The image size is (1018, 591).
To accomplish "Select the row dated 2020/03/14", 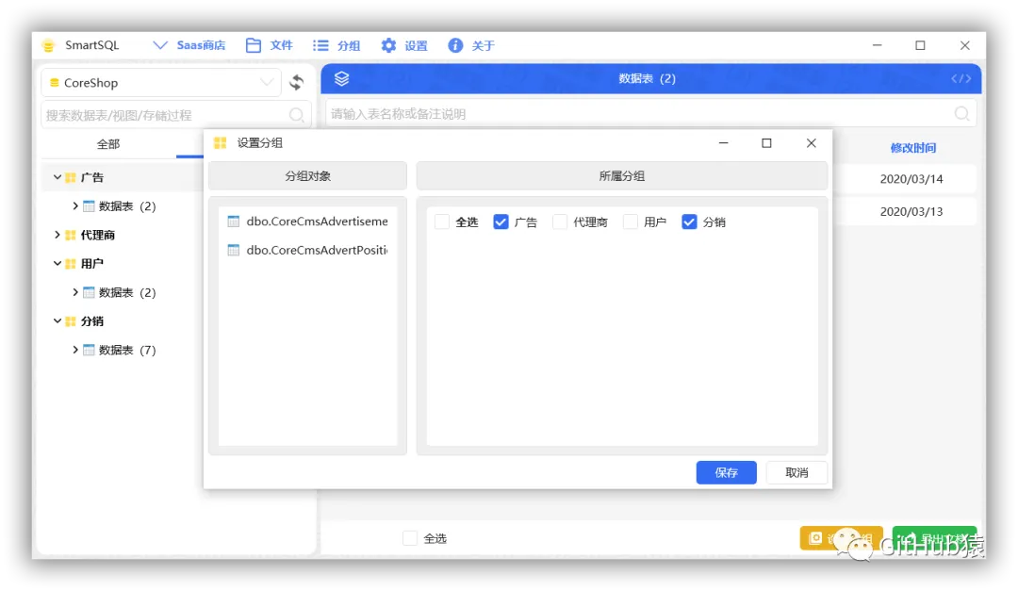I will pyautogui.click(x=911, y=178).
